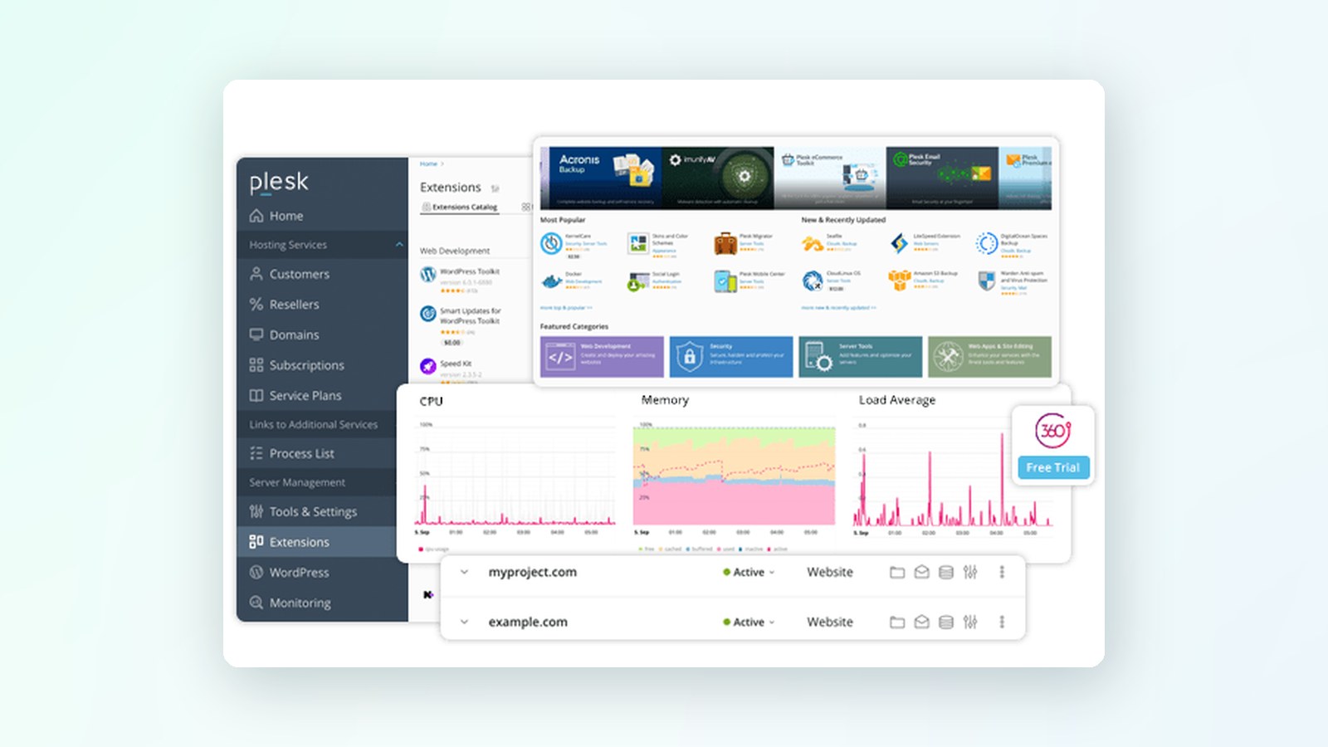Click the 360 Monitoring logo icon
Screen dimensions: 1328x747
tap(1052, 431)
